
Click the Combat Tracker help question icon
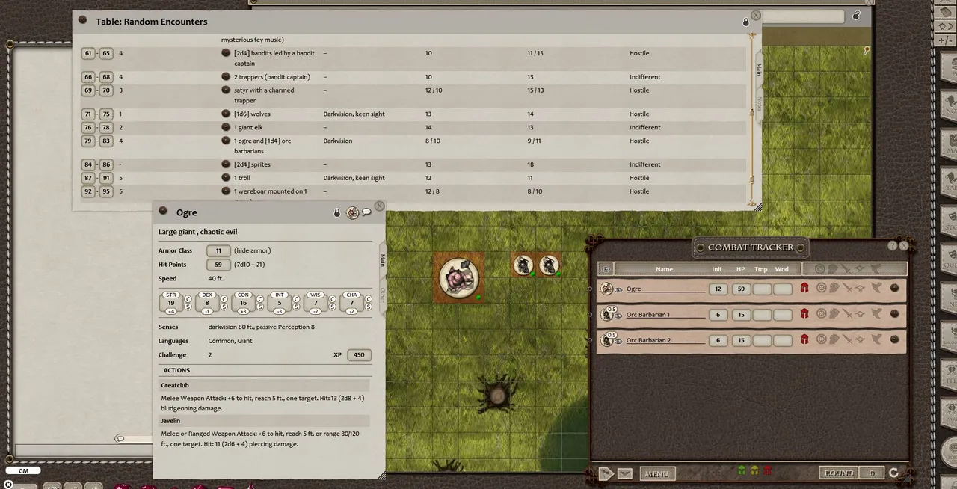click(x=892, y=246)
